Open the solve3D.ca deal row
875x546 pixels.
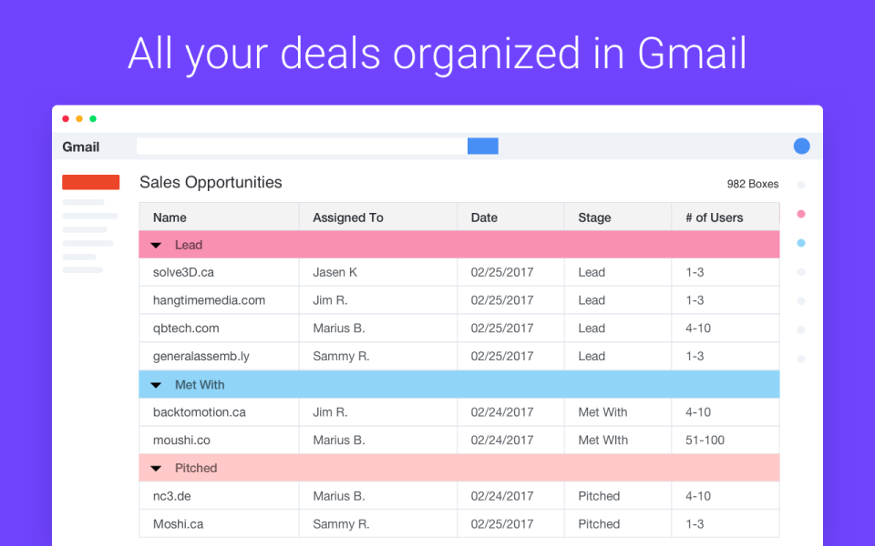coord(183,272)
